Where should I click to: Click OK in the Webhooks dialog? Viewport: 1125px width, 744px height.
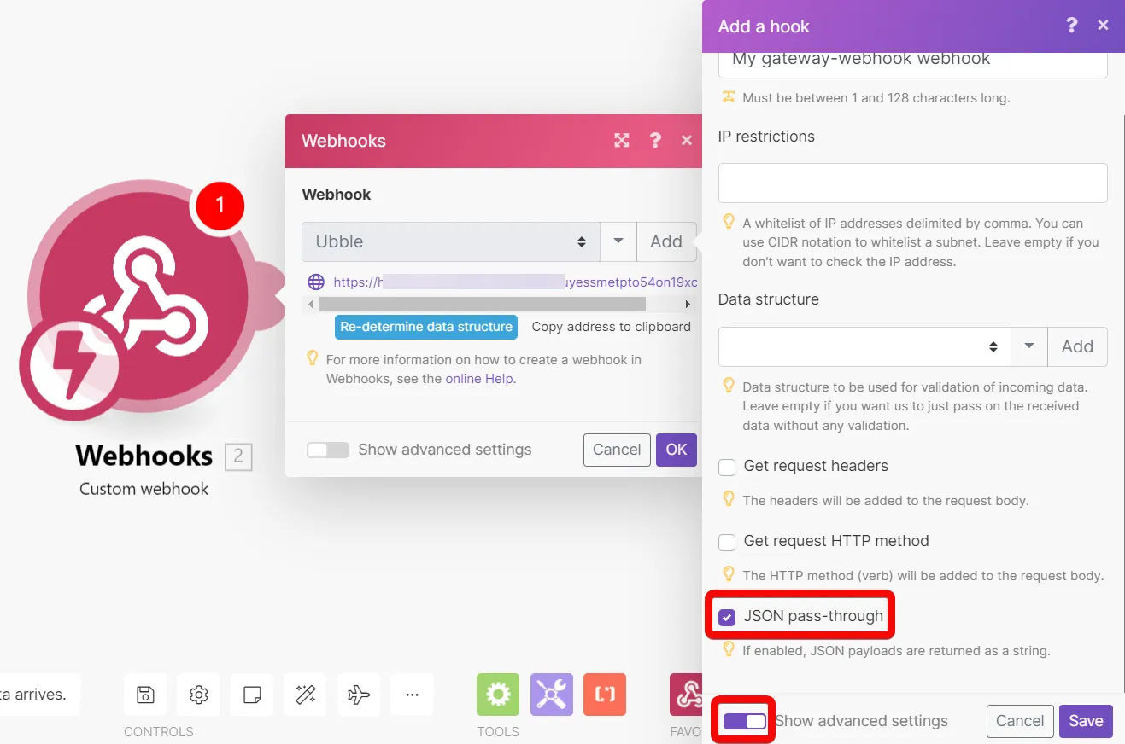677,450
